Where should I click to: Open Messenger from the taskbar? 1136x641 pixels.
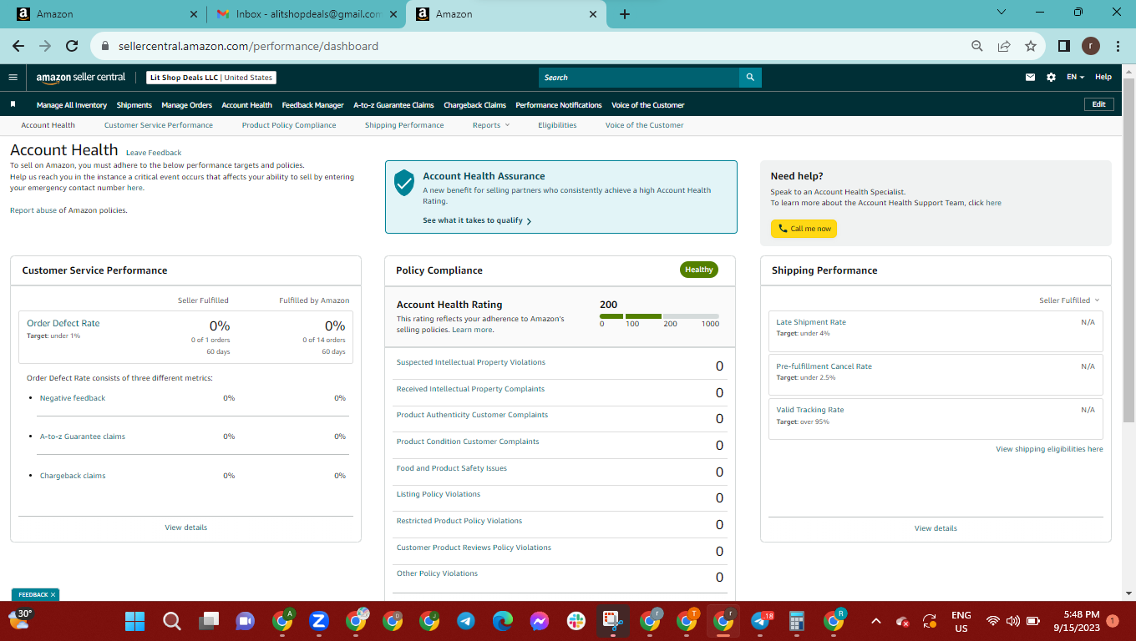click(539, 621)
